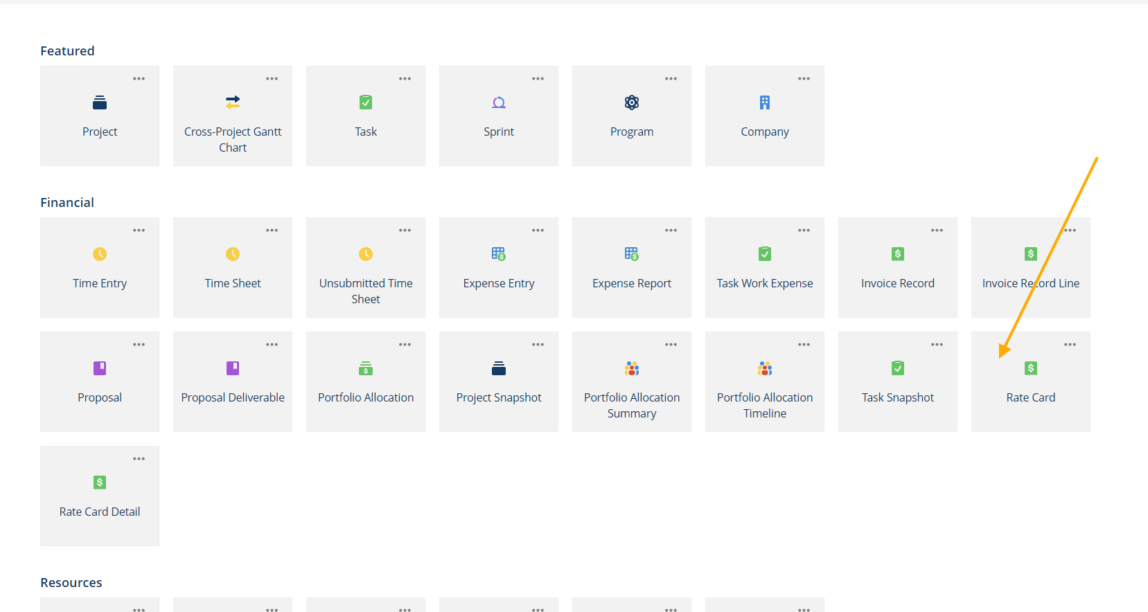The width and height of the screenshot is (1148, 612).
Task: Click the Company building icon
Action: tap(765, 102)
